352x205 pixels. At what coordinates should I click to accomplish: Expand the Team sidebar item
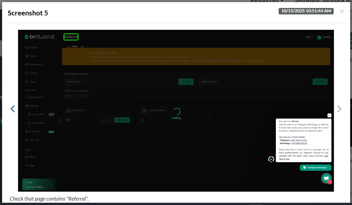point(52,166)
